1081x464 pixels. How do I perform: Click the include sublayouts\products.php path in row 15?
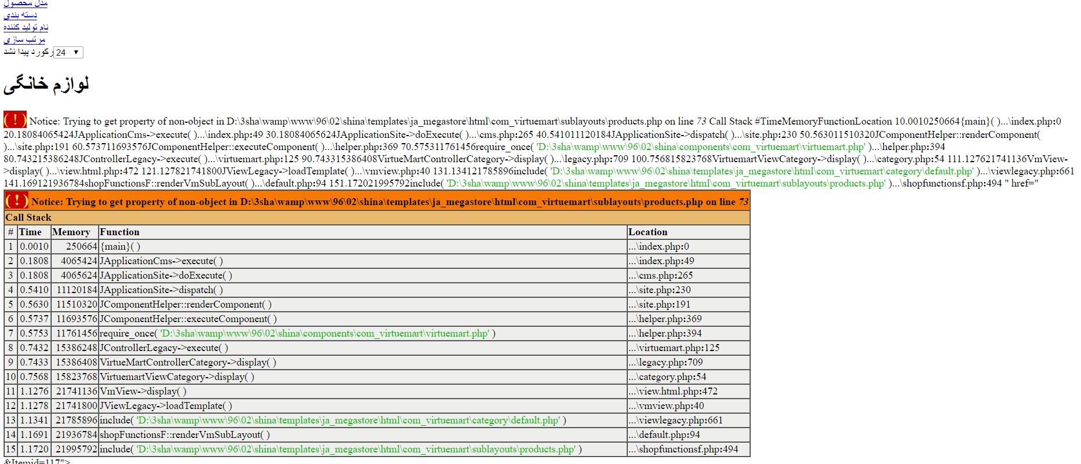tap(356, 449)
